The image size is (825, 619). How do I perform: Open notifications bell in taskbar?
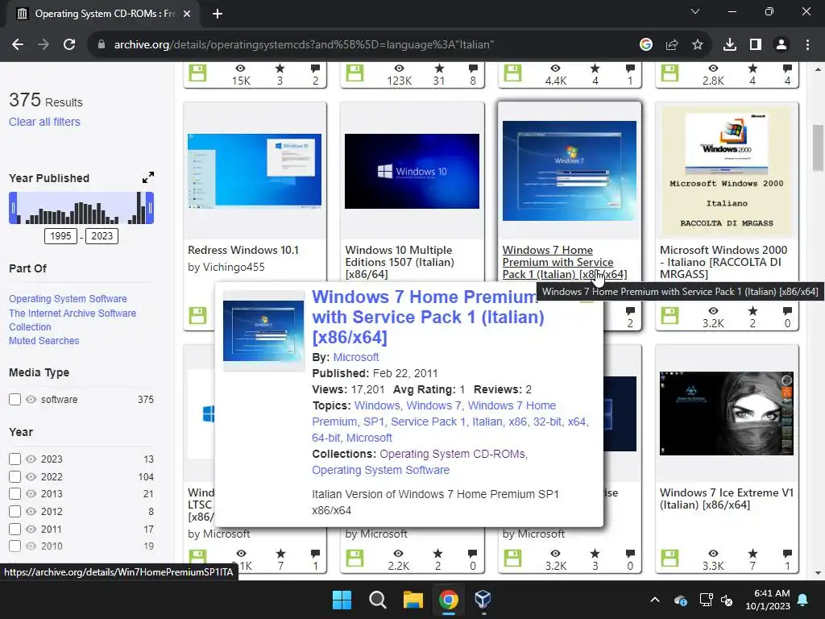[x=803, y=600]
